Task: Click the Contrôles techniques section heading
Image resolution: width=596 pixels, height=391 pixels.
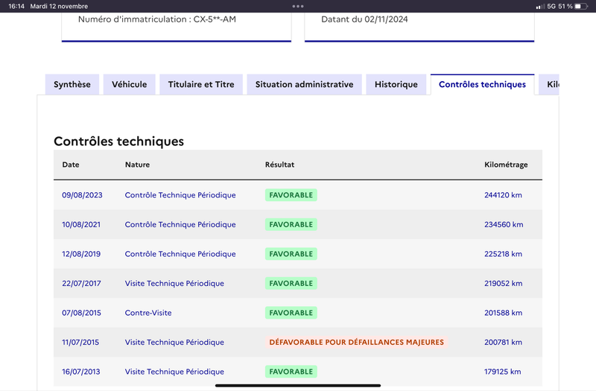Action: (x=118, y=142)
